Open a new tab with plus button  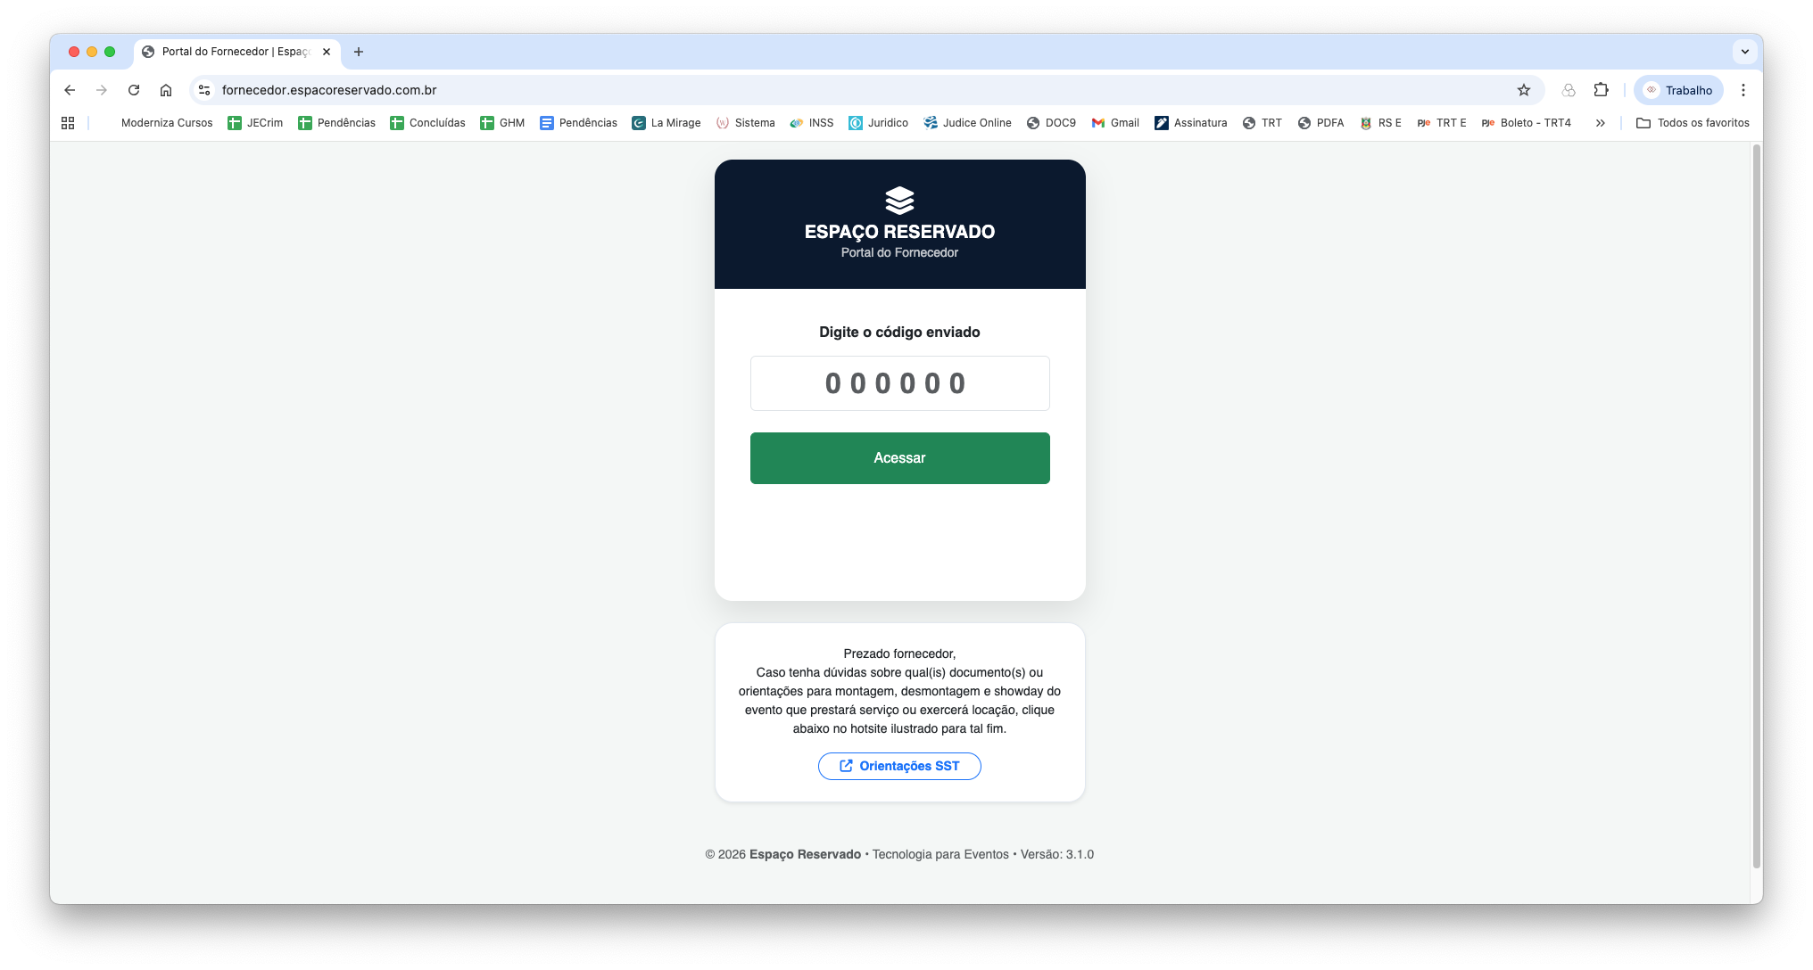[359, 52]
